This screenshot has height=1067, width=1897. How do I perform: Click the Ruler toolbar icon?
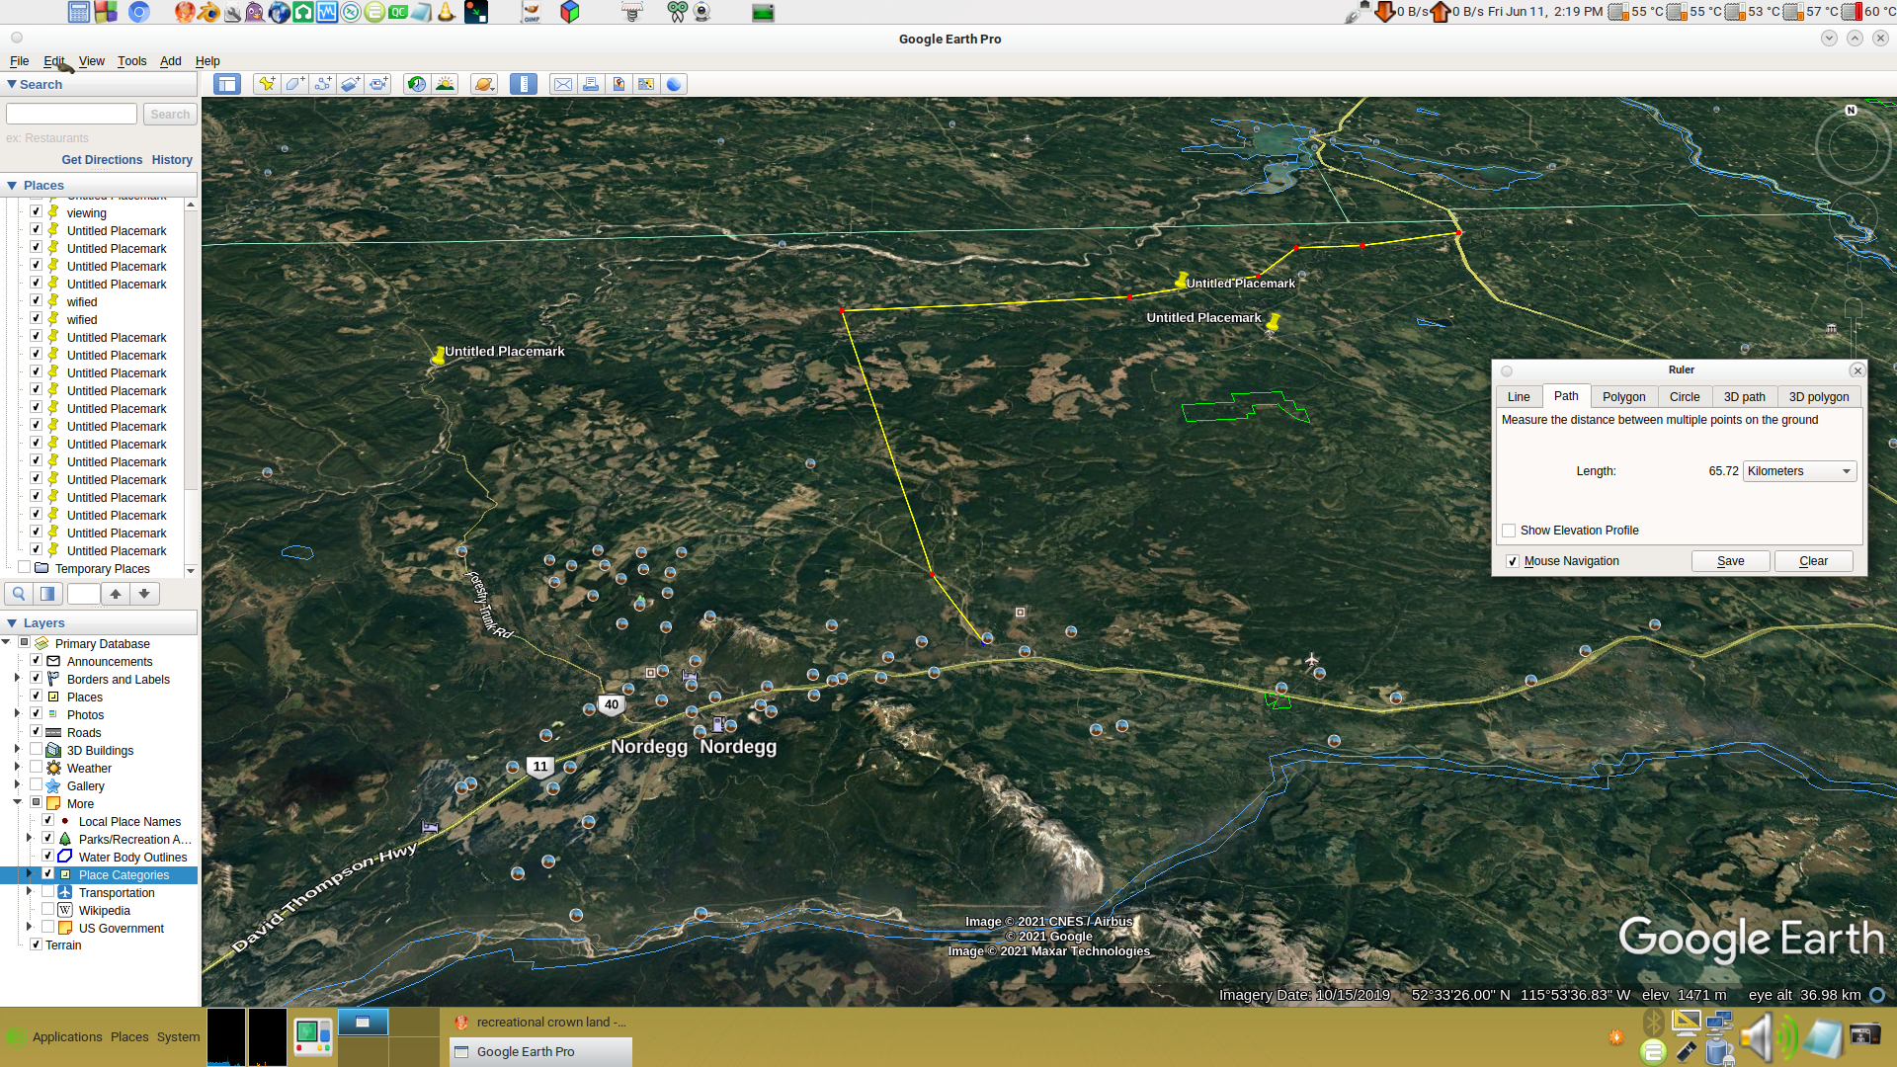click(x=524, y=84)
